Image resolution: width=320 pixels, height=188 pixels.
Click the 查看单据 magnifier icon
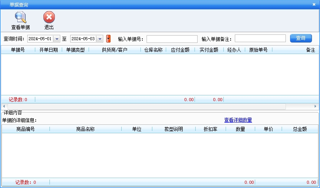point(20,18)
